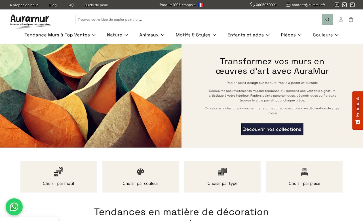Expand the Tendance Murs & Top Ventes menu
The width and height of the screenshot is (363, 221).
point(60,35)
